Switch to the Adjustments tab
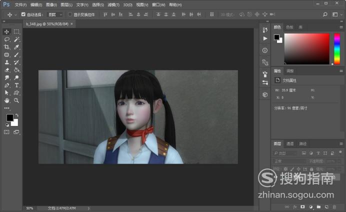Image resolution: width=346 pixels, height=212 pixels. (x=290, y=71)
